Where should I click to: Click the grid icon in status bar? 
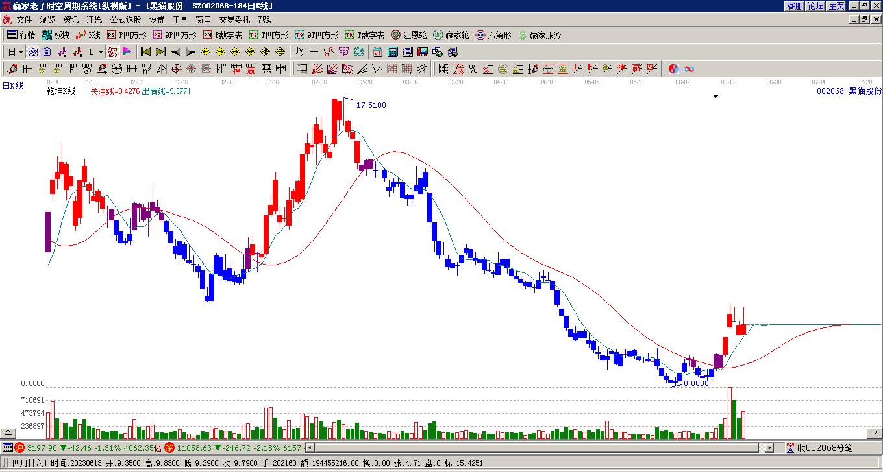coord(7,447)
